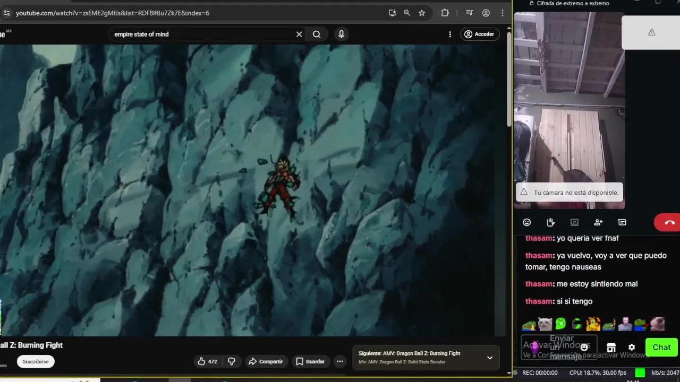Viewport: 680px width, 382px height.
Task: Clear the YouTube search text with the X
Action: (299, 34)
